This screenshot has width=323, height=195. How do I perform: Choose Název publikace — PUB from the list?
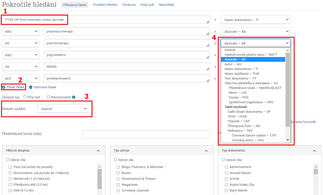pyautogui.click(x=253, y=73)
